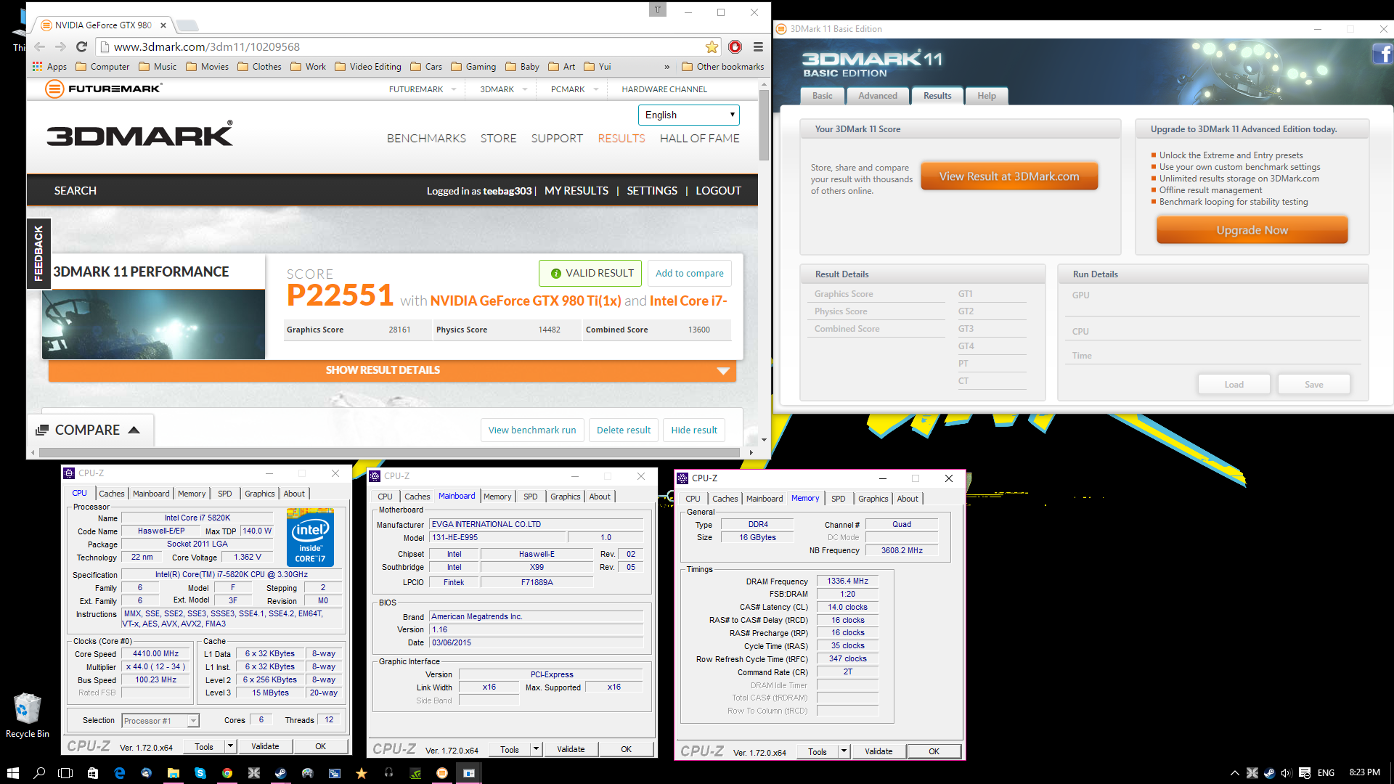Click the red extension icon beside the star
The image size is (1394, 784).
click(x=735, y=47)
